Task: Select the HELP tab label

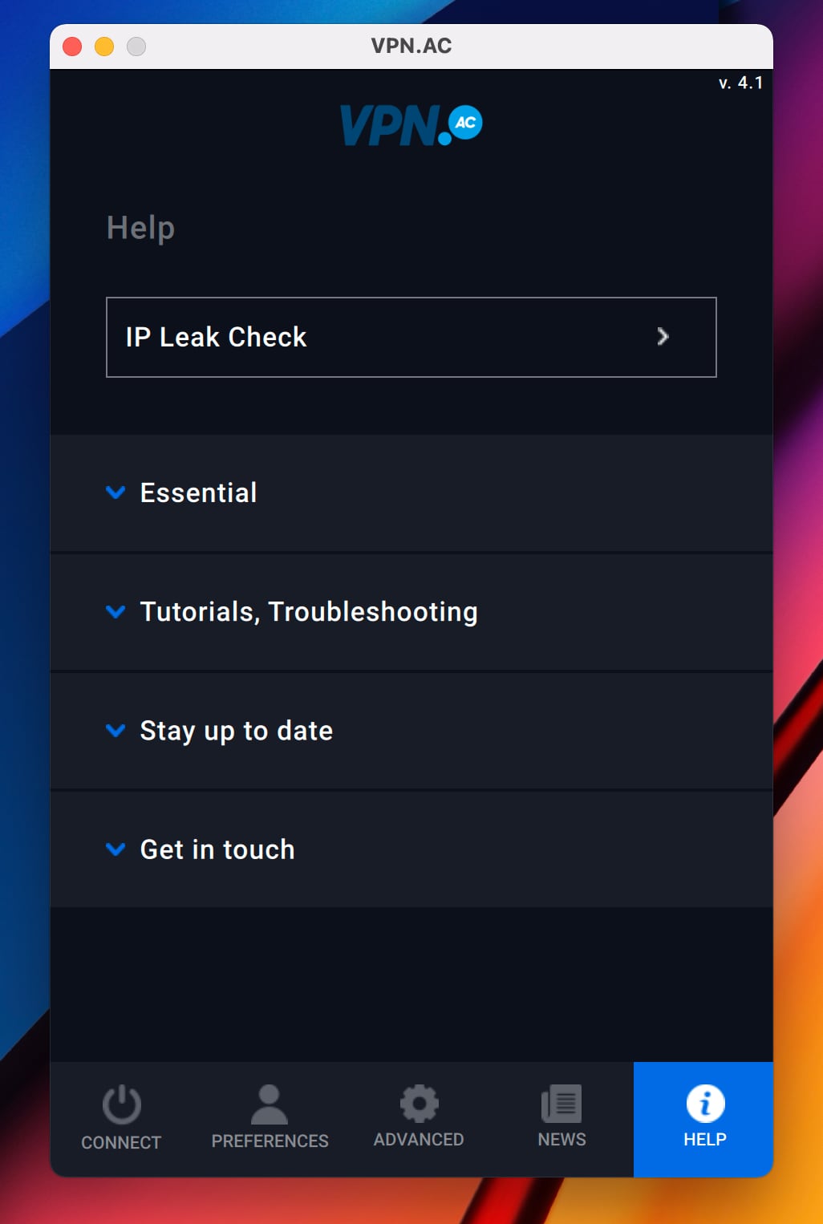Action: [705, 1139]
